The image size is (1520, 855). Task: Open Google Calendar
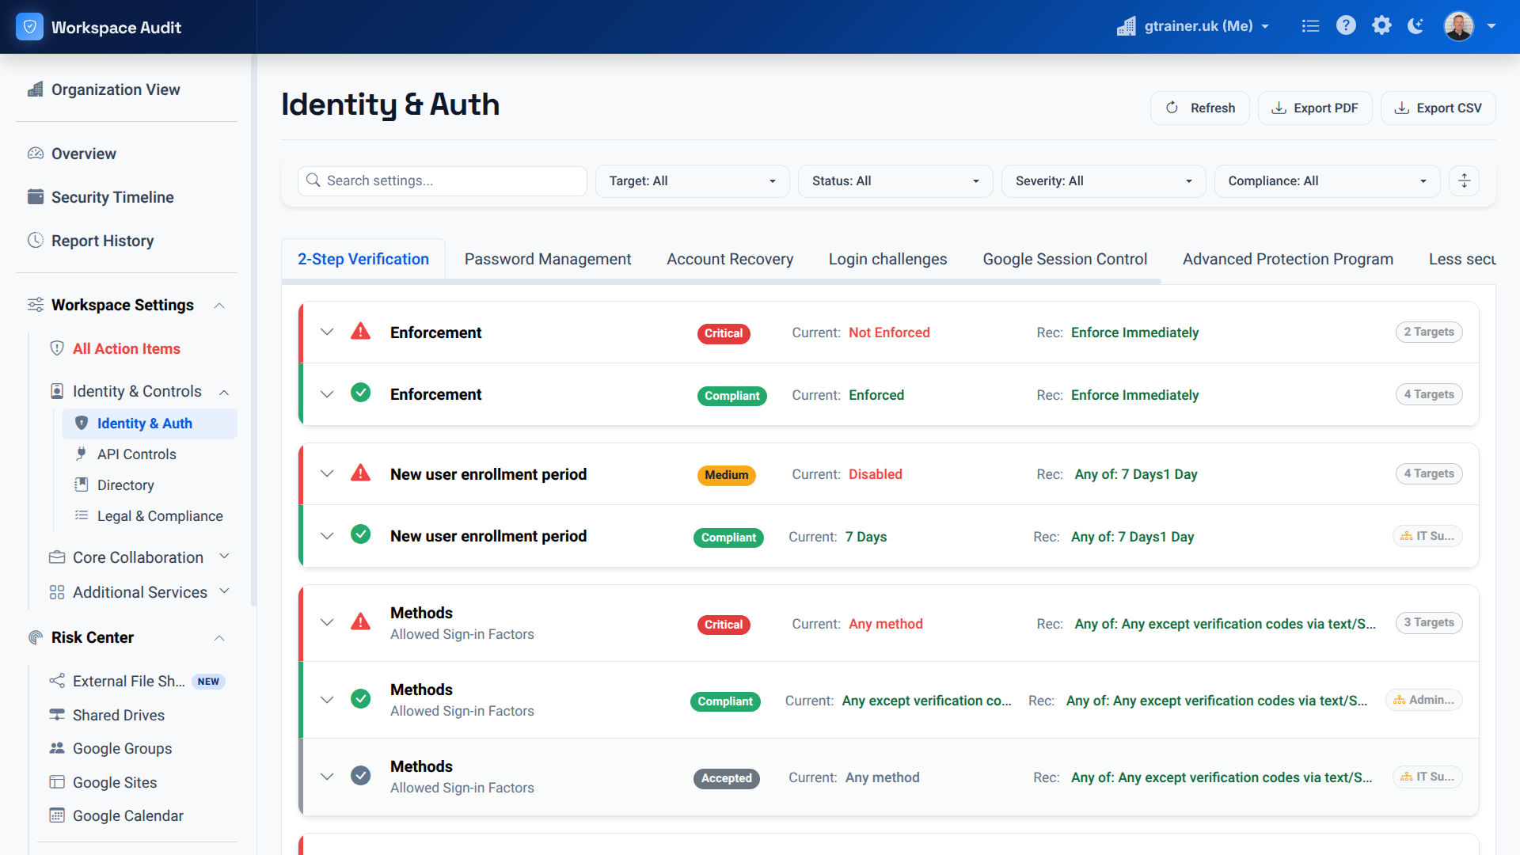pos(127,815)
